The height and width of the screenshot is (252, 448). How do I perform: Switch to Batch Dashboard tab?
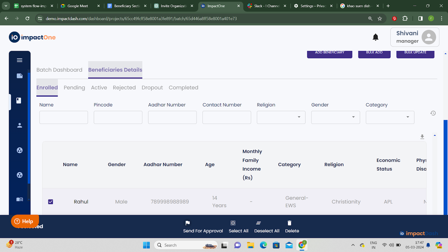click(59, 70)
